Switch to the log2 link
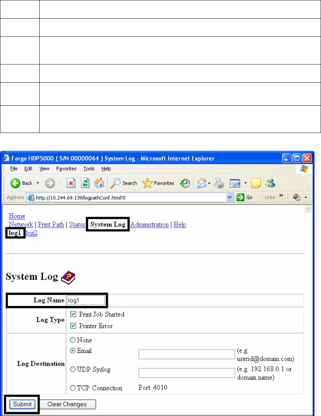The height and width of the screenshot is (416, 321). 32,233
